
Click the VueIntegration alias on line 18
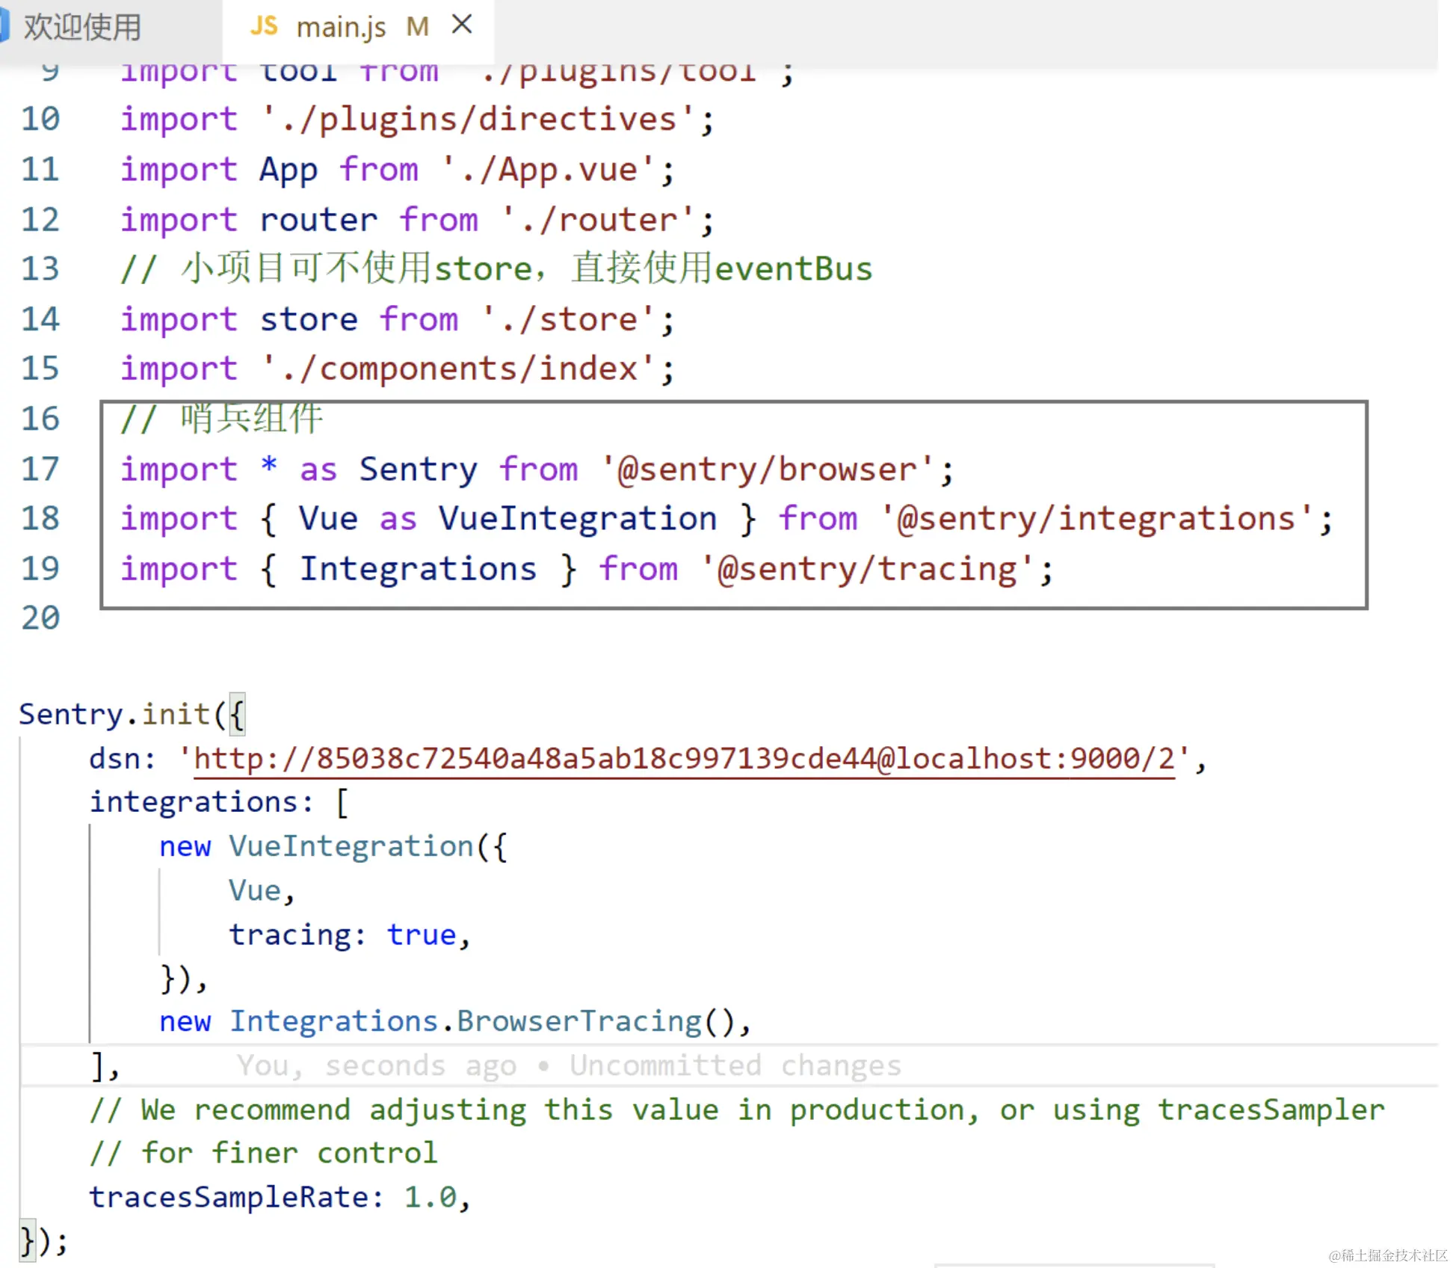[x=577, y=519]
